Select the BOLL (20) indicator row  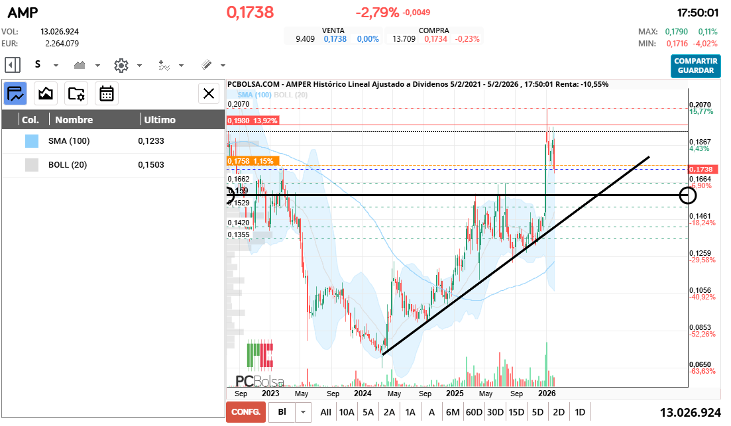point(113,165)
